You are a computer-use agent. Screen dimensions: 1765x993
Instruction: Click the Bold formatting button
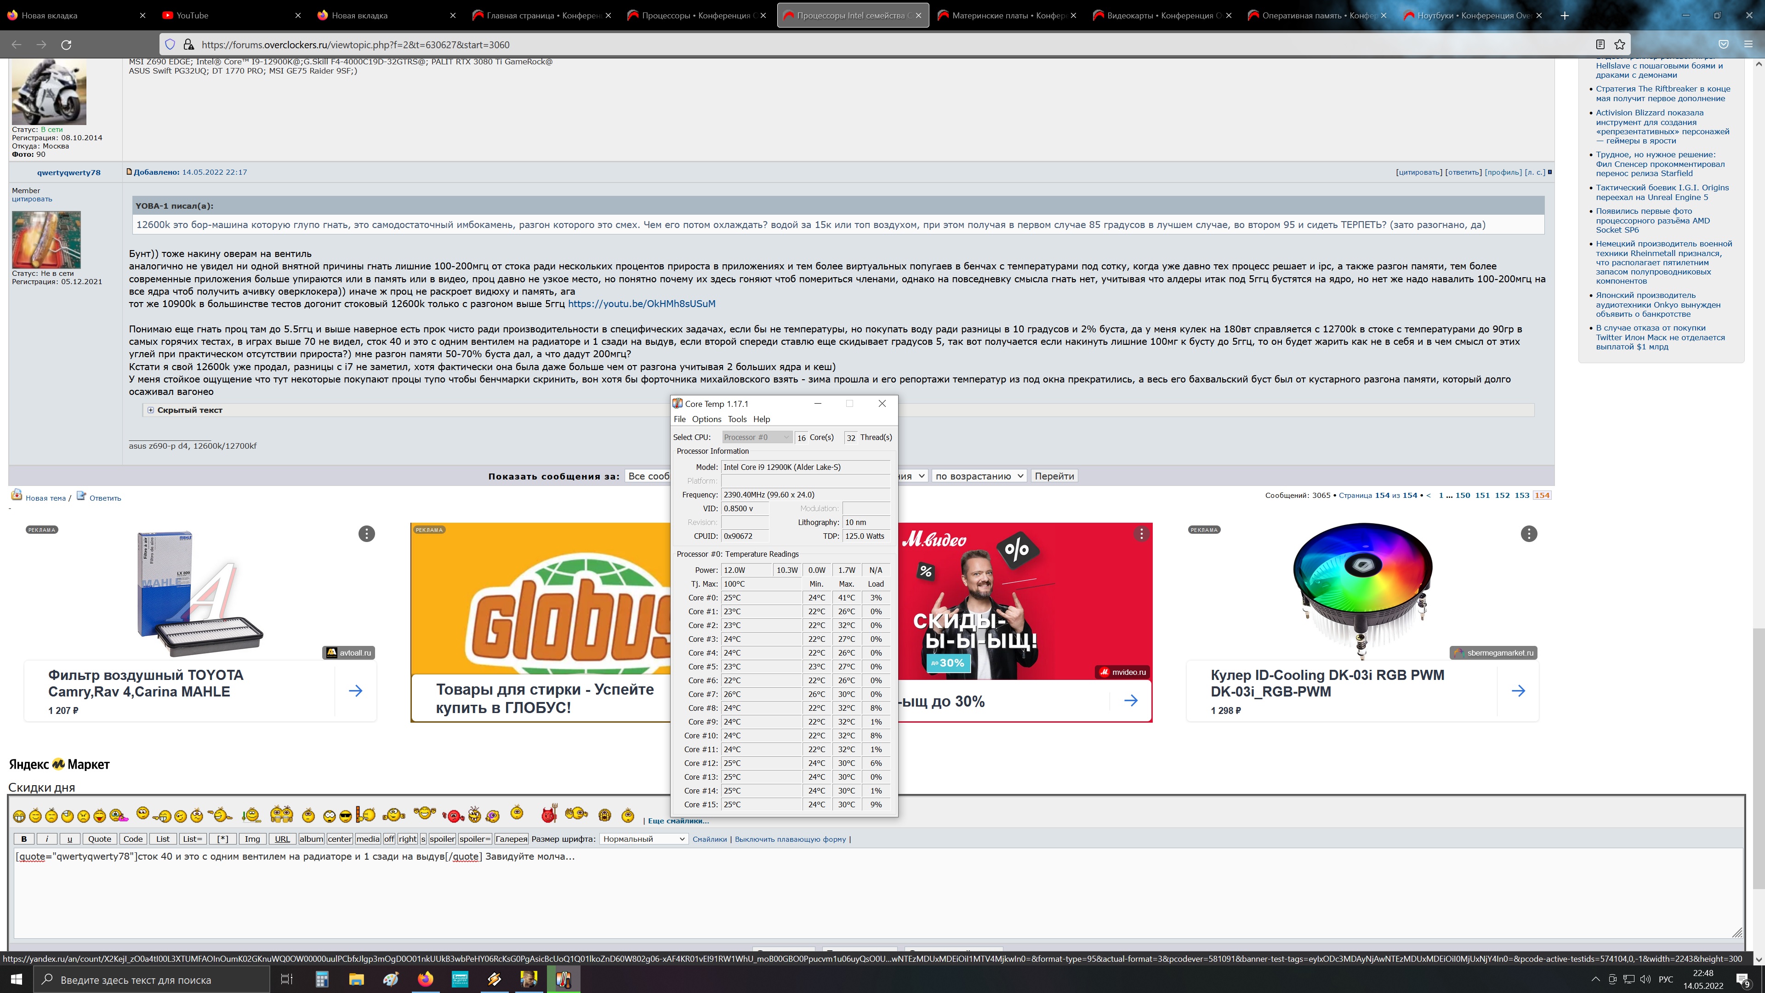24,839
